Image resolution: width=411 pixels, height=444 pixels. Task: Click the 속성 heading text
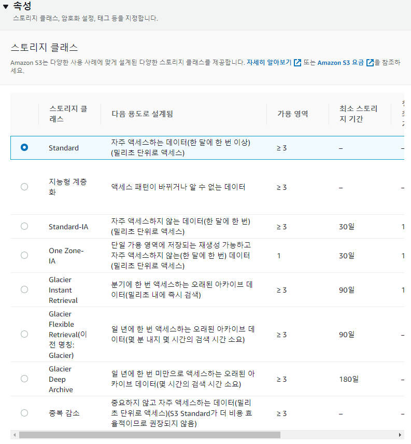coord(22,6)
